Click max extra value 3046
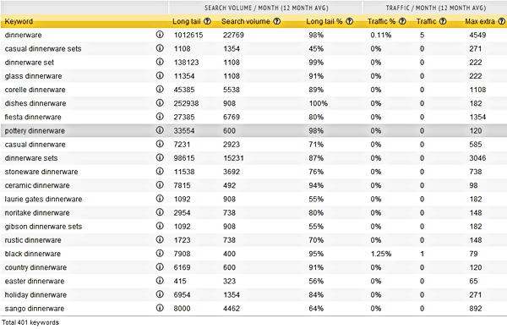 pos(477,158)
